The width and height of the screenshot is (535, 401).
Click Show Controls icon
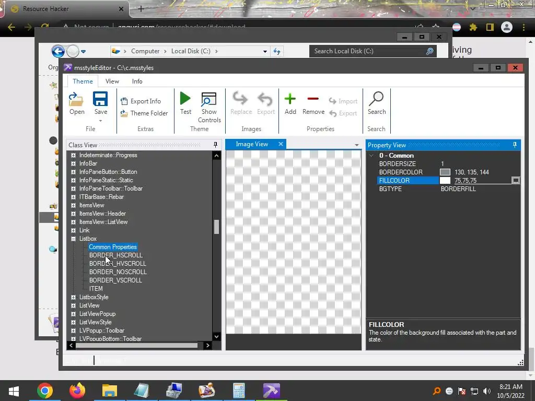(209, 108)
